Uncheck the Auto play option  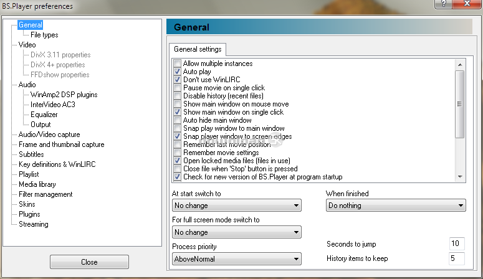[x=177, y=72]
